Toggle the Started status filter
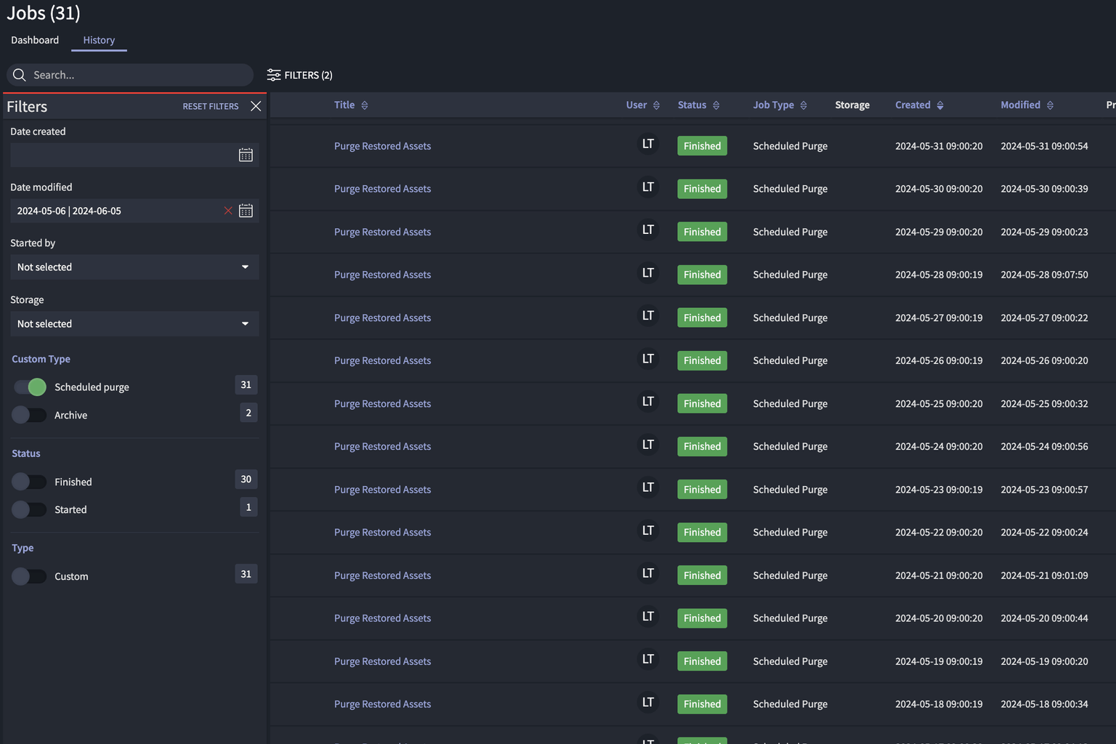1116x744 pixels. tap(29, 509)
